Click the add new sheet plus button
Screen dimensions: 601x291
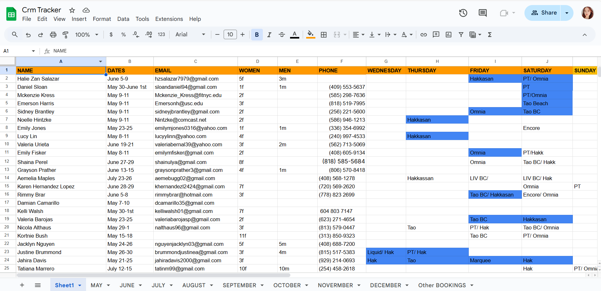[22, 285]
